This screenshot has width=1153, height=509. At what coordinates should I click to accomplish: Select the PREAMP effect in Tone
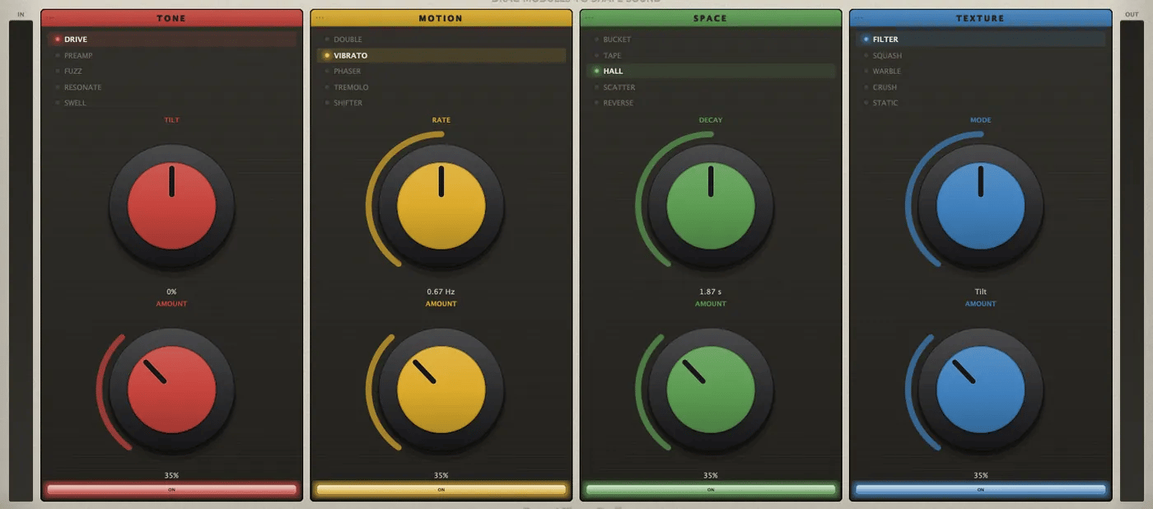click(x=171, y=55)
